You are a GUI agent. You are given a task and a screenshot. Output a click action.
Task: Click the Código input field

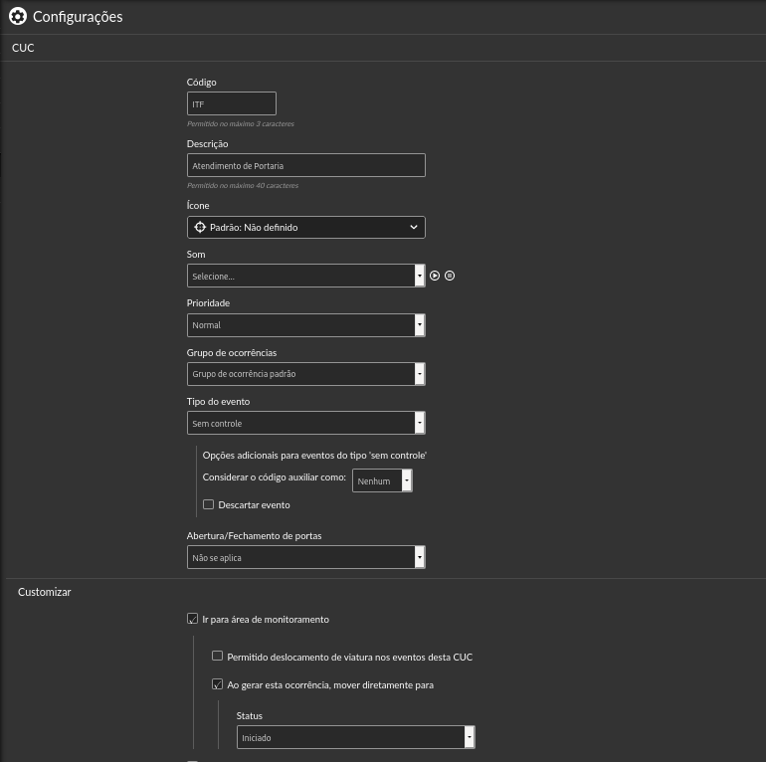(x=232, y=103)
